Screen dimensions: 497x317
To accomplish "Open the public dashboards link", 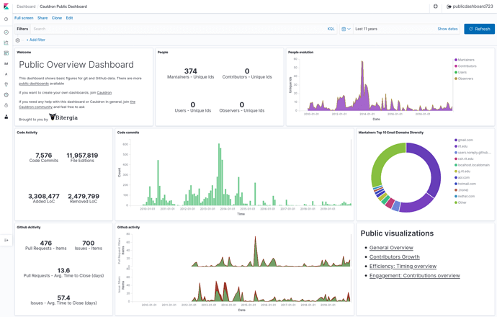I will tap(34, 84).
